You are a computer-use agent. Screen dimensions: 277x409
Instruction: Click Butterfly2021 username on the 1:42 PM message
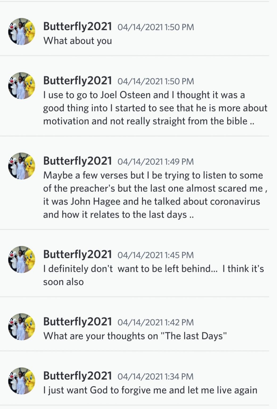77,322
